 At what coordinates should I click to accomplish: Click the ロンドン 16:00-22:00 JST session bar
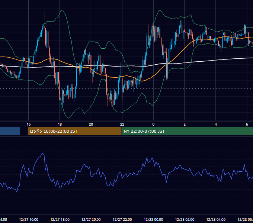click(x=74, y=131)
